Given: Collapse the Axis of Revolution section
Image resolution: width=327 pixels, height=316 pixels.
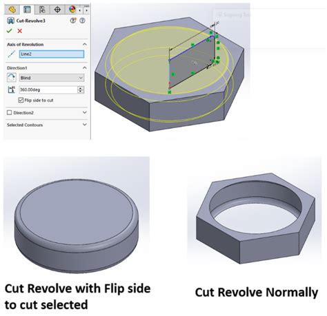Looking at the screenshot, I should point(85,44).
